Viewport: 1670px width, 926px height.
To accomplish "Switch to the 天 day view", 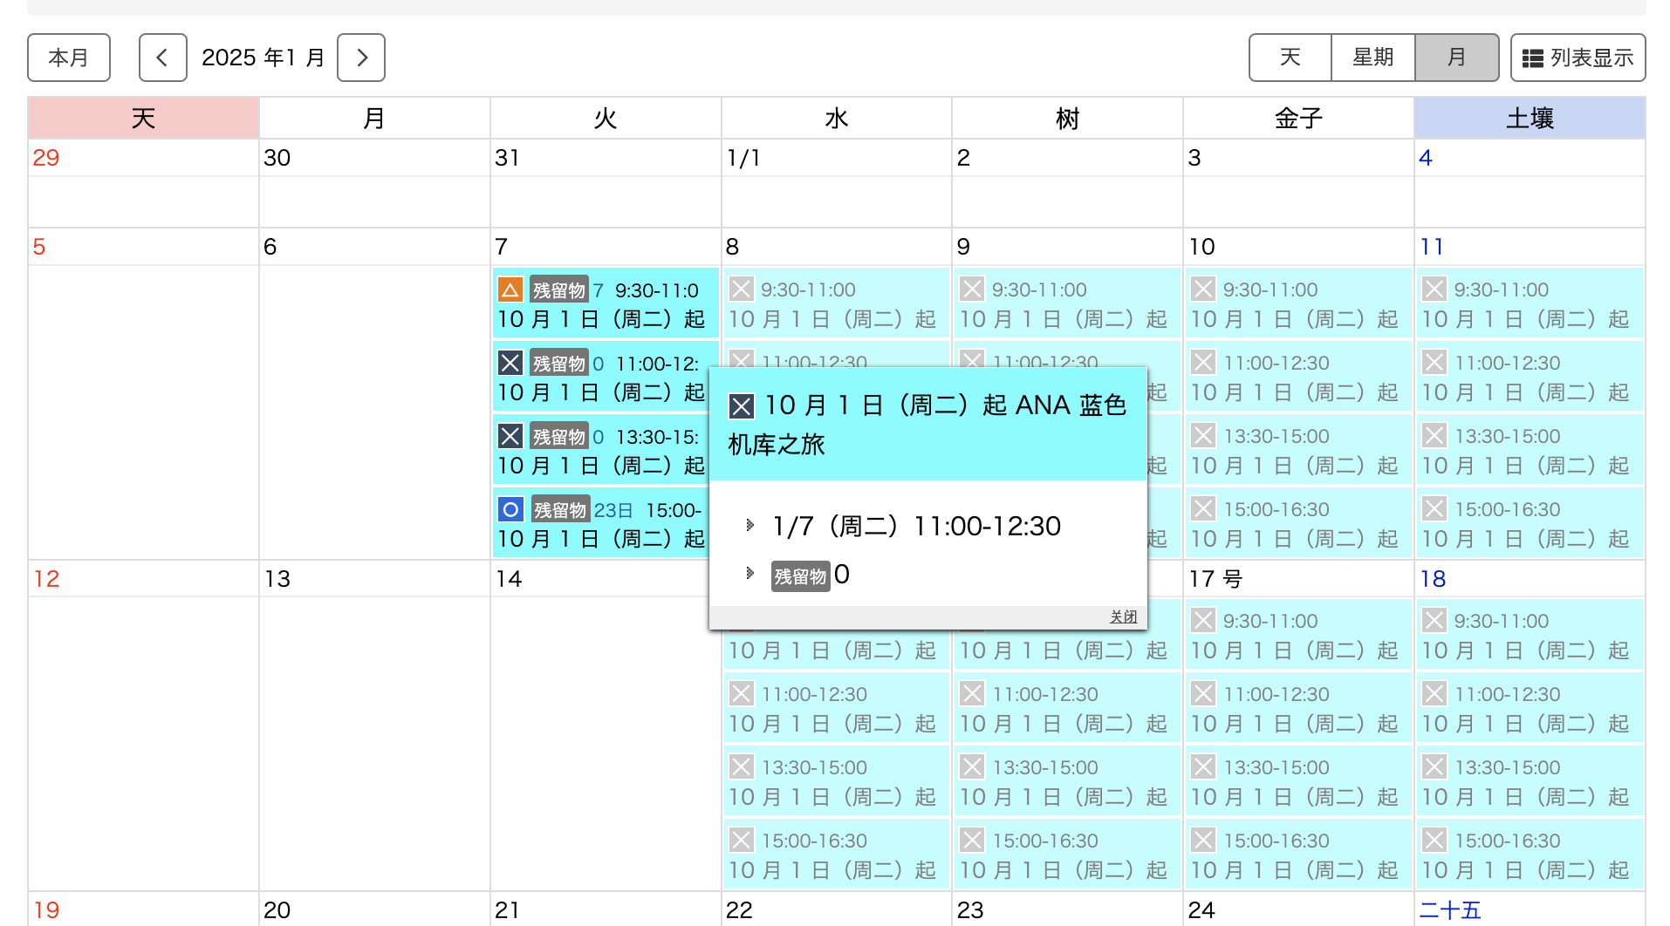I will (x=1290, y=58).
